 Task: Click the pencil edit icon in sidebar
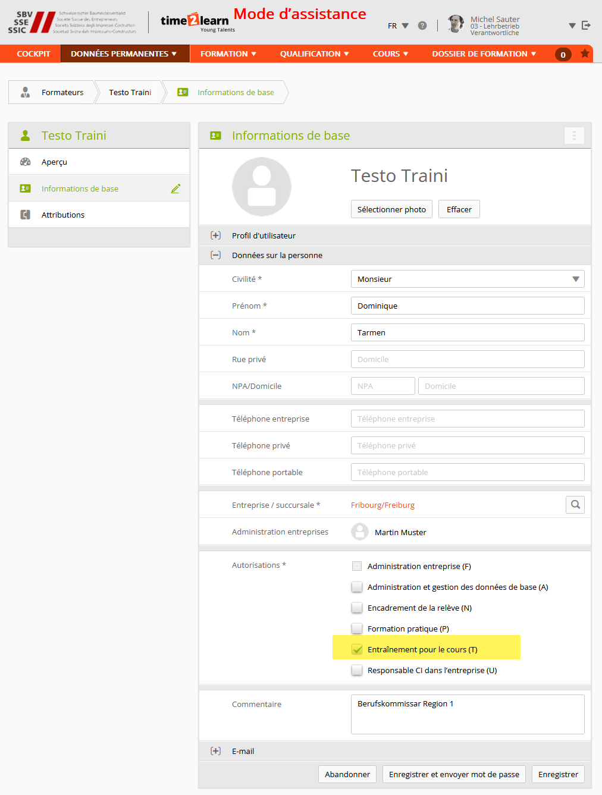(175, 188)
